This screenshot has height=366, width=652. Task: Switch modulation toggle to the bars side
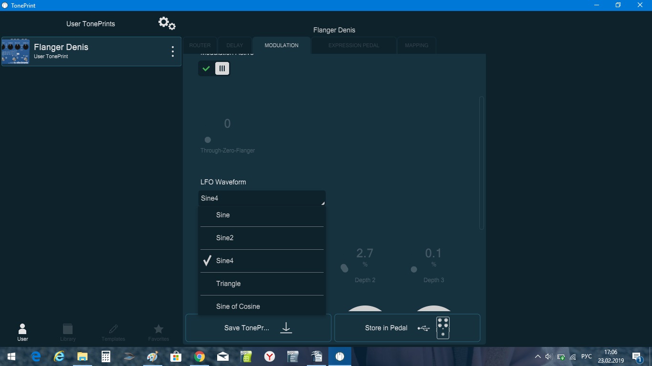(222, 69)
